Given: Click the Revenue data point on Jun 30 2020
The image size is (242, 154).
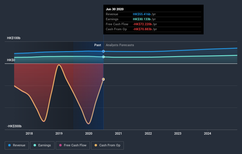Looking at the screenshot, I should [x=103, y=51].
